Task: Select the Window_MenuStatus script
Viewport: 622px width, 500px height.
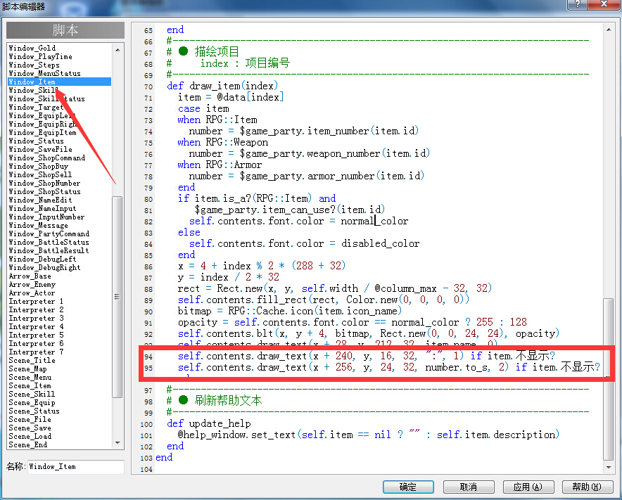Action: coord(45,73)
